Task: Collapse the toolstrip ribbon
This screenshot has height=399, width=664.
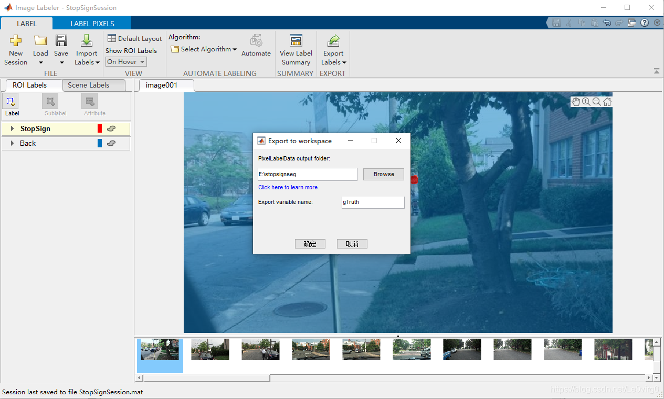Action: tap(657, 71)
